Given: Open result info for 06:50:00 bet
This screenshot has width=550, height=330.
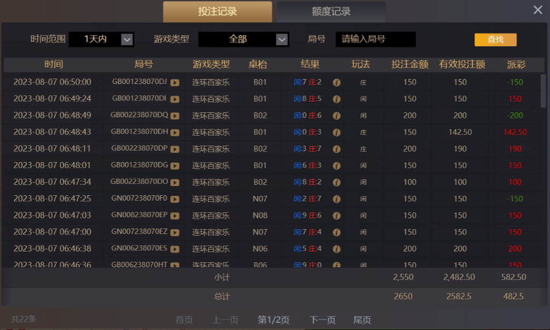Looking at the screenshot, I should click(336, 83).
